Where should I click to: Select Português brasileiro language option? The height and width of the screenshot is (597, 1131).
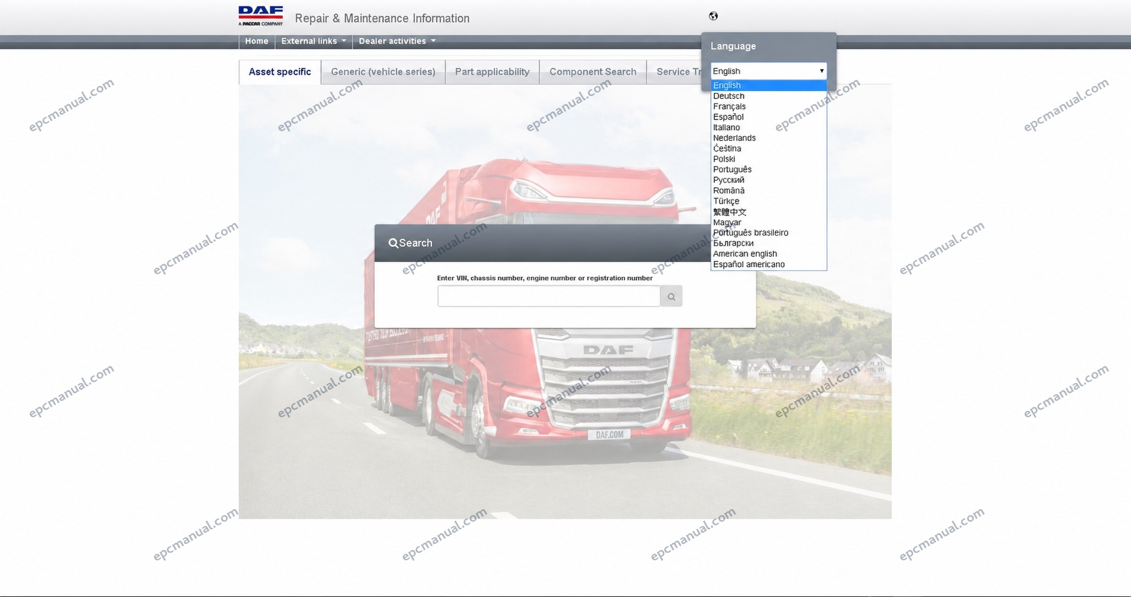[x=769, y=233]
